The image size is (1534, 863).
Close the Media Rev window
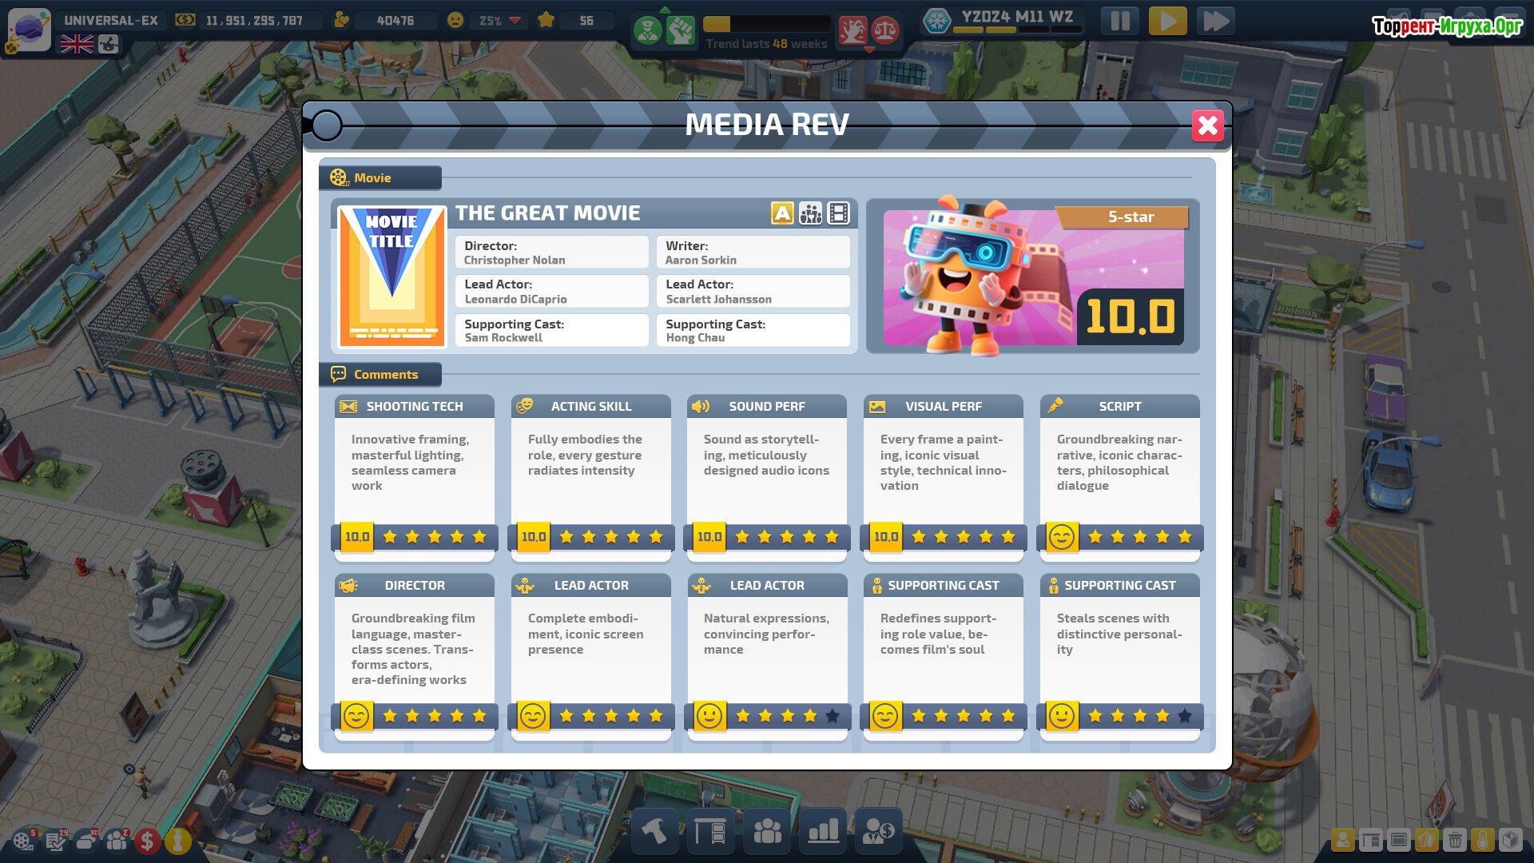pos(1207,125)
